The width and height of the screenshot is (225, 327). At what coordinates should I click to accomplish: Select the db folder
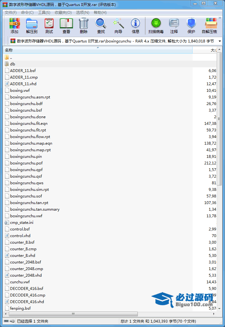pyautogui.click(x=13, y=64)
